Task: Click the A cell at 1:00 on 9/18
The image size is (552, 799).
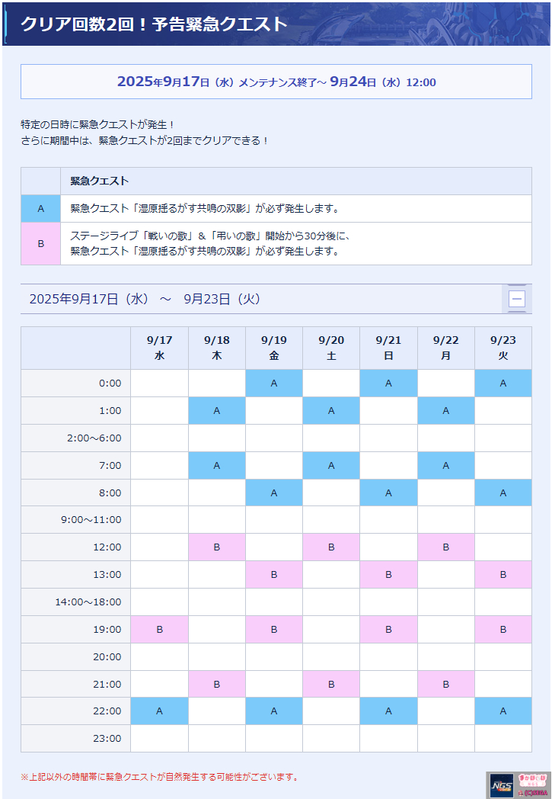Action: click(217, 411)
